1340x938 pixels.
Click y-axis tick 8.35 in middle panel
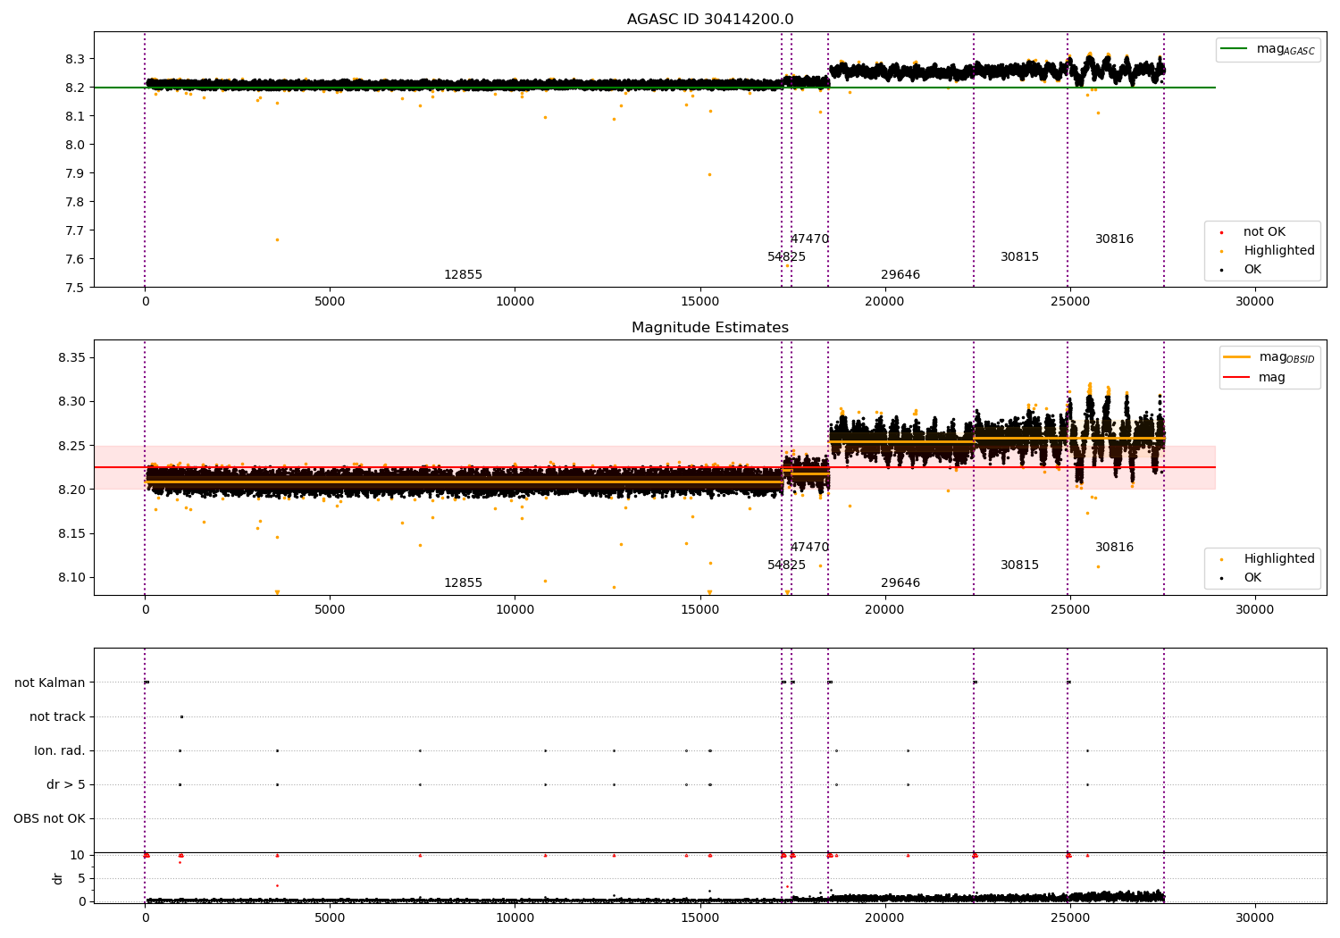click(71, 358)
